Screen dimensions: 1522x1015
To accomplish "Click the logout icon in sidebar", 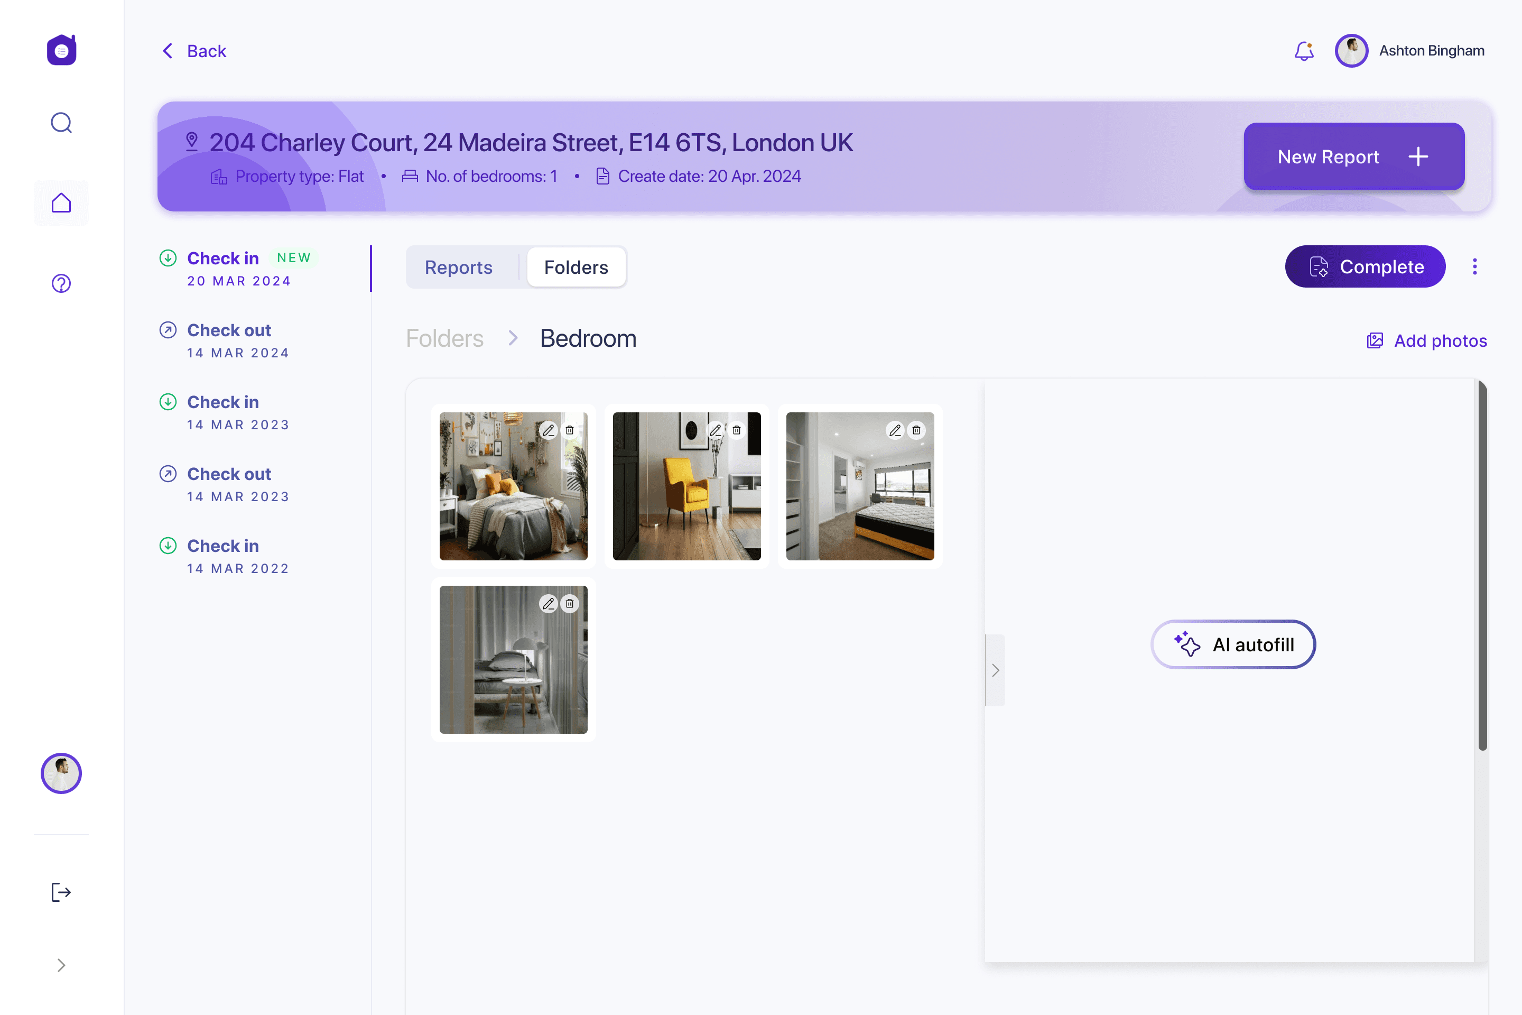I will (61, 892).
